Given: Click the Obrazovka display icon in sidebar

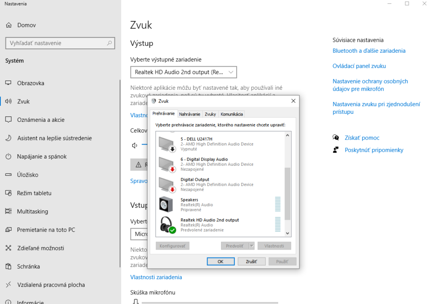Looking at the screenshot, I should 8,83.
